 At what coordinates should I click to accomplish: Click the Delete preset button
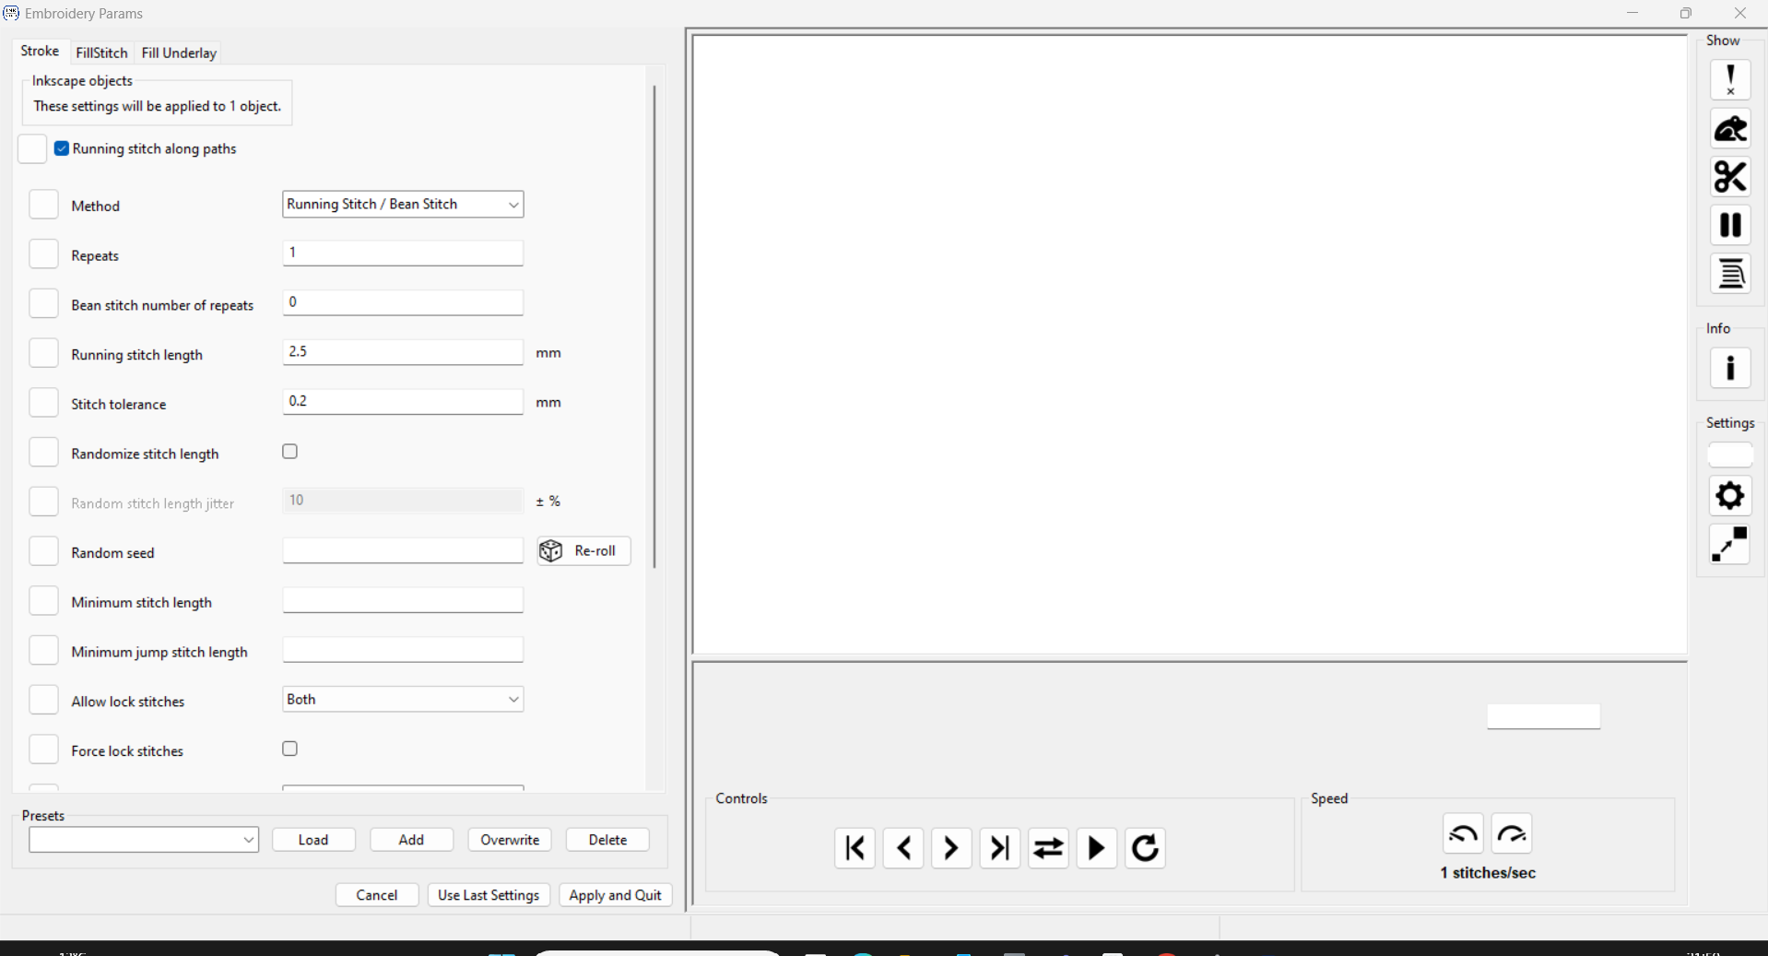tap(607, 840)
